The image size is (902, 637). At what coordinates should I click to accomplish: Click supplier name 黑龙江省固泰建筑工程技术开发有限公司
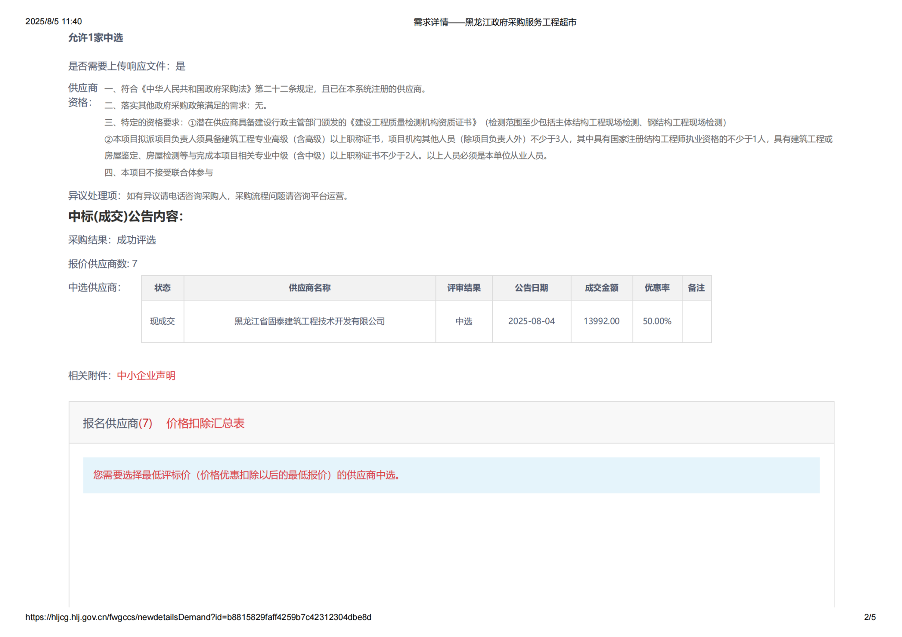[309, 321]
